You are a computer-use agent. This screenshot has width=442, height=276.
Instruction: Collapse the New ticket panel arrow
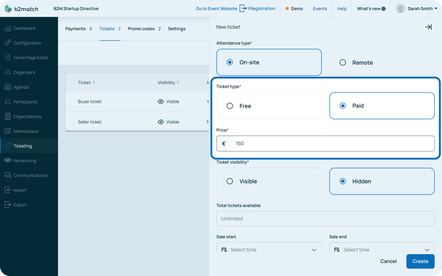click(429, 27)
